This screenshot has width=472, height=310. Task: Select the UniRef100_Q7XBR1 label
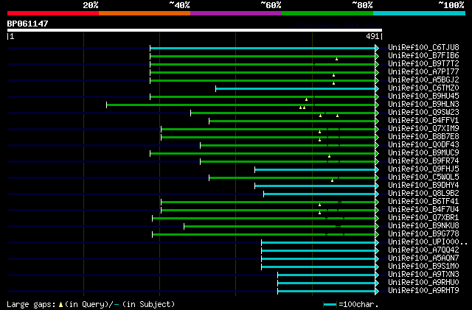423,218
